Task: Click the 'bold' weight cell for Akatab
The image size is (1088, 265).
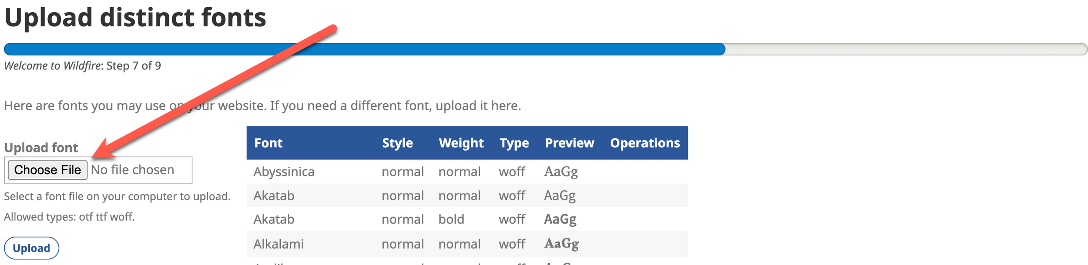Action: [x=451, y=219]
